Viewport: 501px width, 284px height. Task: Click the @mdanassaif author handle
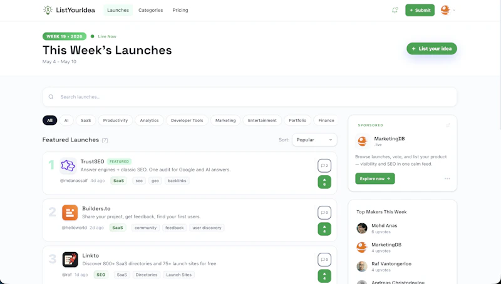point(74,181)
